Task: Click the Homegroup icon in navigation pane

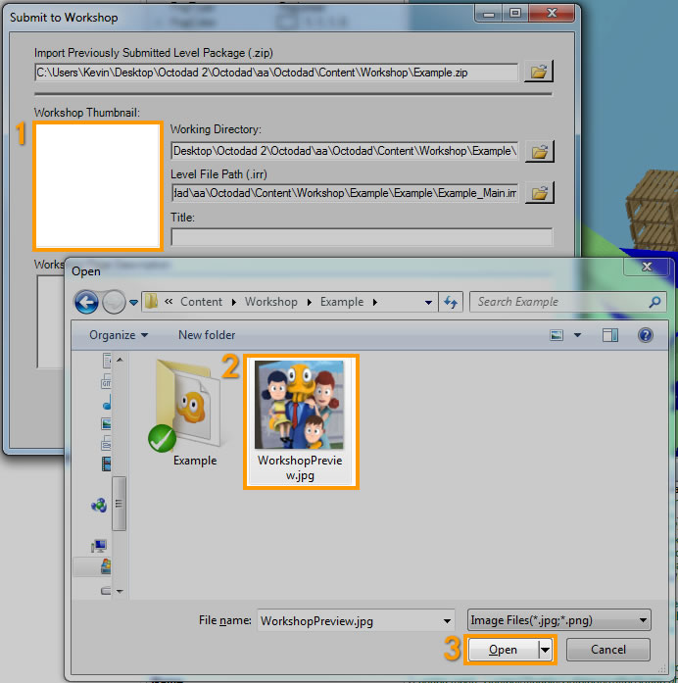Action: (x=99, y=506)
